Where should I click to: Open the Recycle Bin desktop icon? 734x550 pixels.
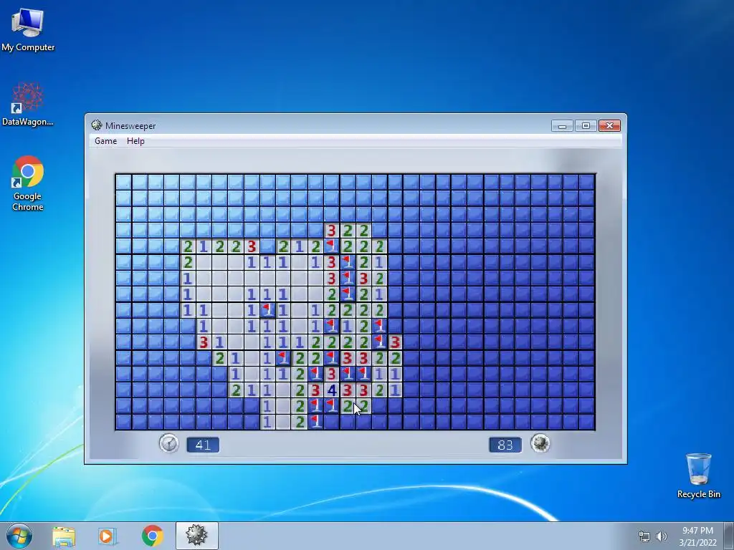(698, 476)
